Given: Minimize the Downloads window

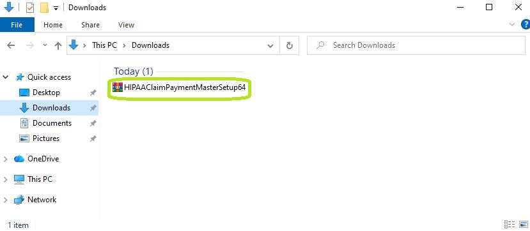Looking at the screenshot, I should coord(460,7).
